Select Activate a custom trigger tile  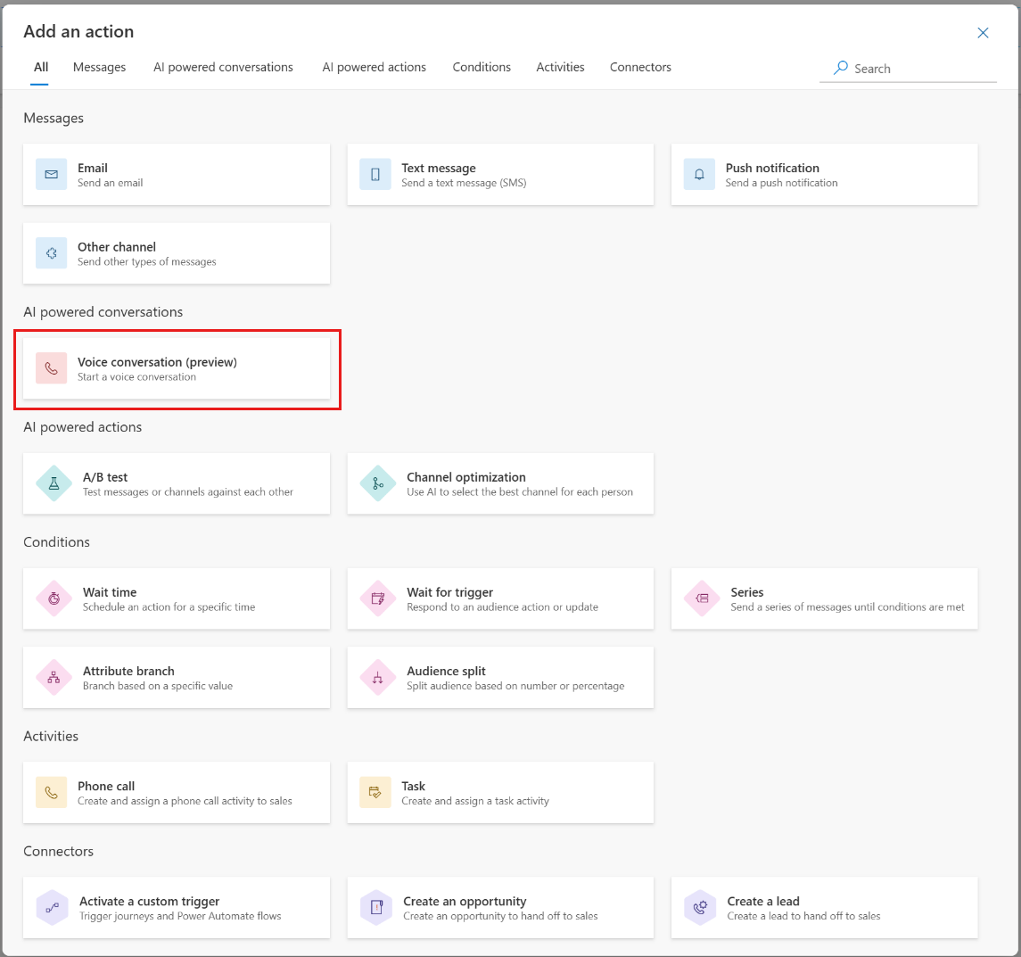click(177, 908)
